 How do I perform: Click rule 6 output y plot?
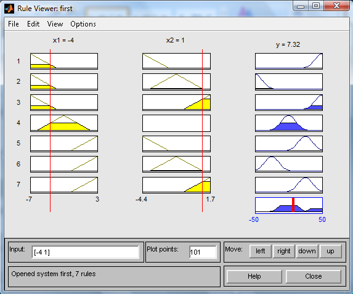[289, 164]
